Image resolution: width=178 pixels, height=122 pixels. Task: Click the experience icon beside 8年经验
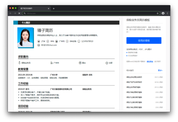[x=67, y=41]
